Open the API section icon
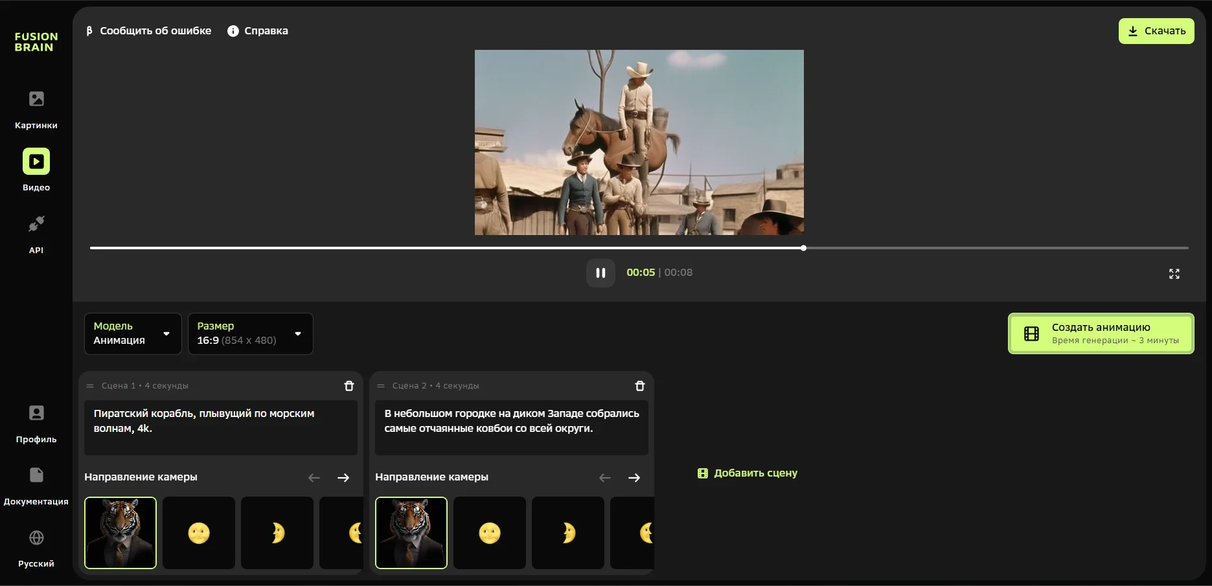Image resolution: width=1212 pixels, height=586 pixels. pyautogui.click(x=36, y=224)
